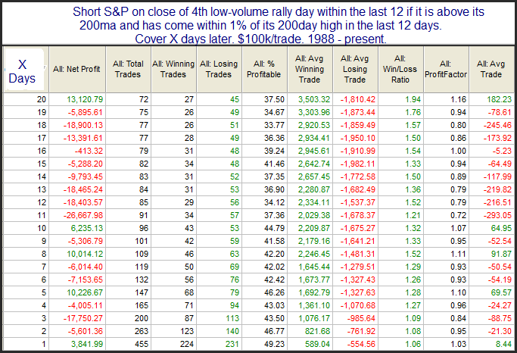
Task: Click All: Win/Loss Ratio header
Action: tap(400, 70)
